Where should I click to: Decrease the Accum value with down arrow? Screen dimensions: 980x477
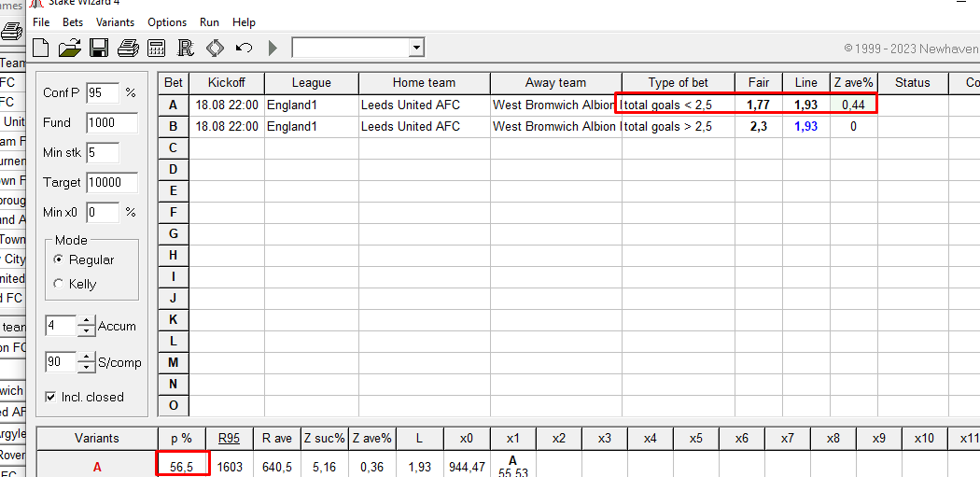[86, 331]
